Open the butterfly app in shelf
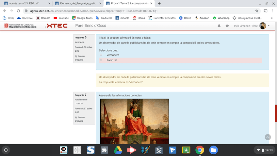277x156 pixels. [145, 150]
